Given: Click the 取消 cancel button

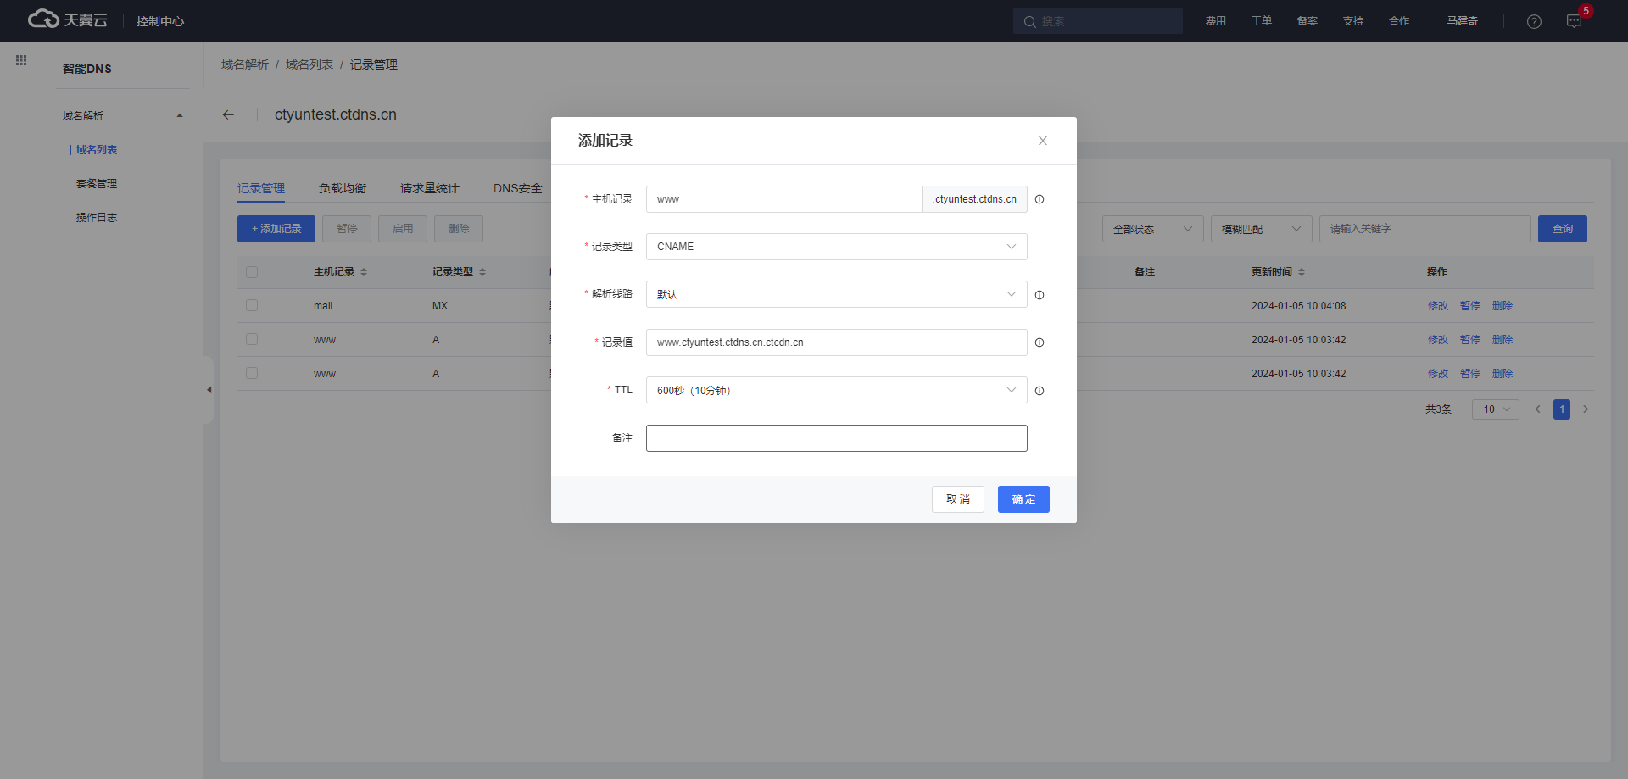Looking at the screenshot, I should [958, 499].
